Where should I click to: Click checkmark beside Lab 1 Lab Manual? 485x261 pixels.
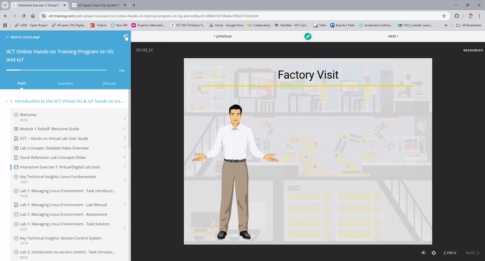click(125, 204)
